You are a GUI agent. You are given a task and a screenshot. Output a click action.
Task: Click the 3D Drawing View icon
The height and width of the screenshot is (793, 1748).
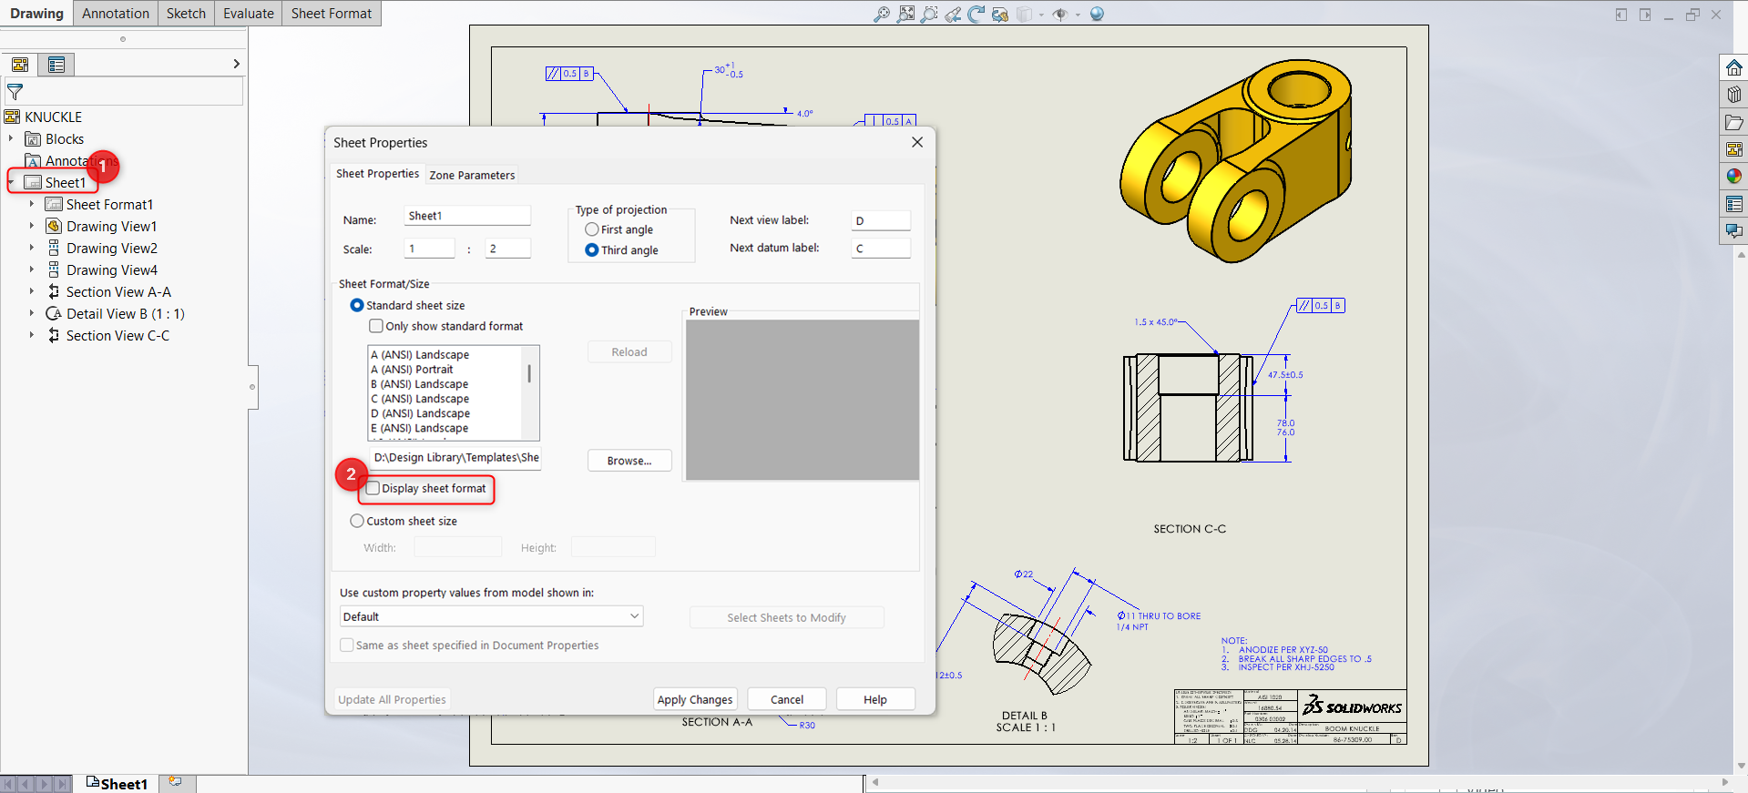(1000, 15)
